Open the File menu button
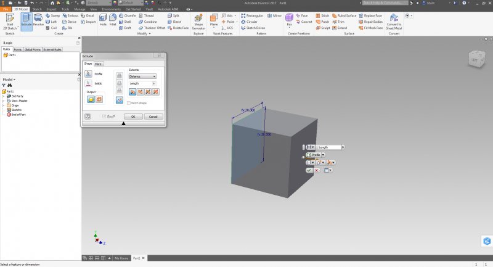Viewport: 493px width, 267px height. (6, 9)
